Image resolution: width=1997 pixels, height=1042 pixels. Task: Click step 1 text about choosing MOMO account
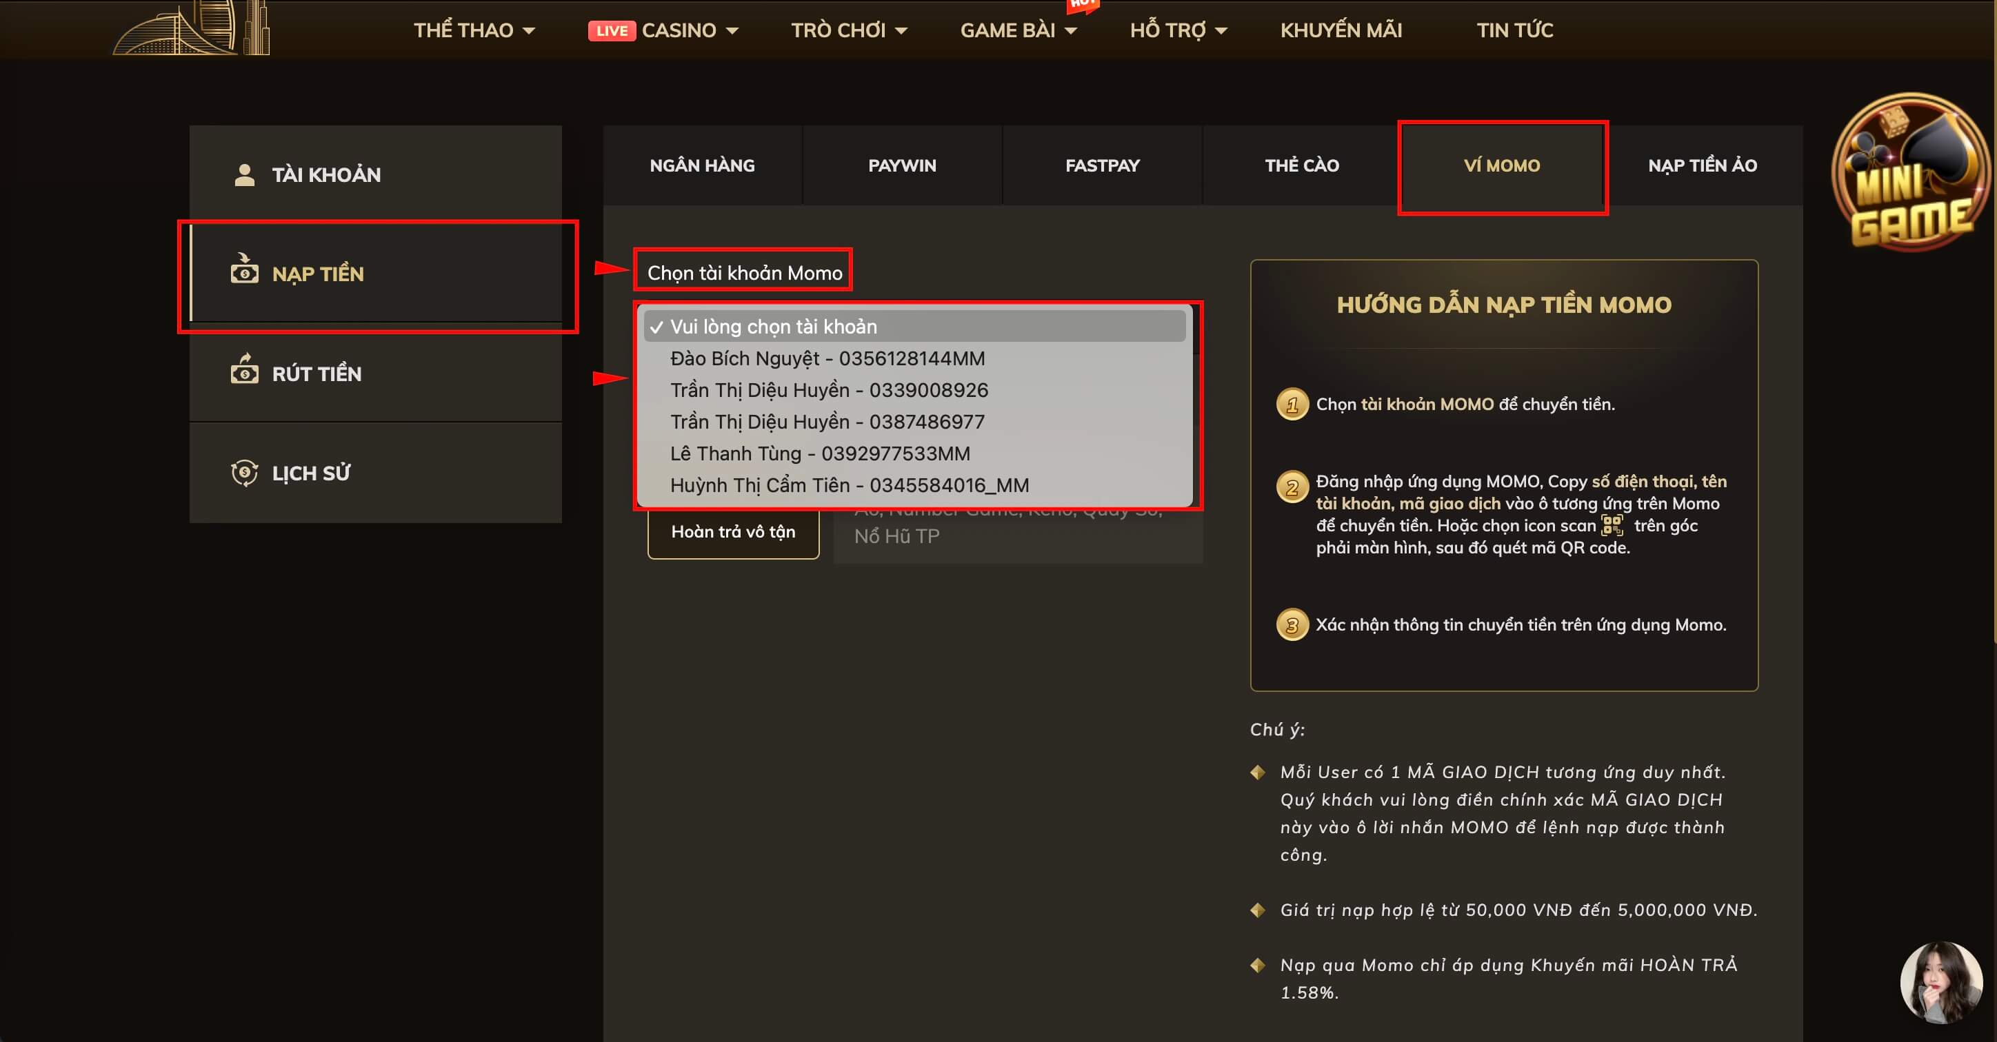tap(1465, 405)
